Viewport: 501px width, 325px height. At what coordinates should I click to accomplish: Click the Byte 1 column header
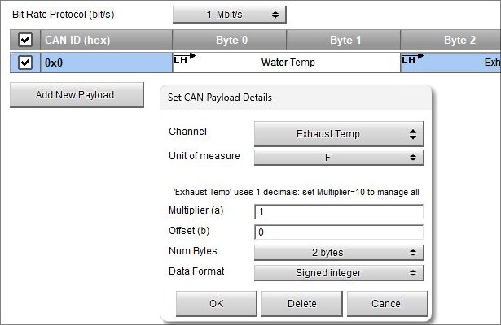tap(344, 40)
